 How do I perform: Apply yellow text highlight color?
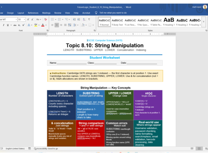tap(36, 25)
